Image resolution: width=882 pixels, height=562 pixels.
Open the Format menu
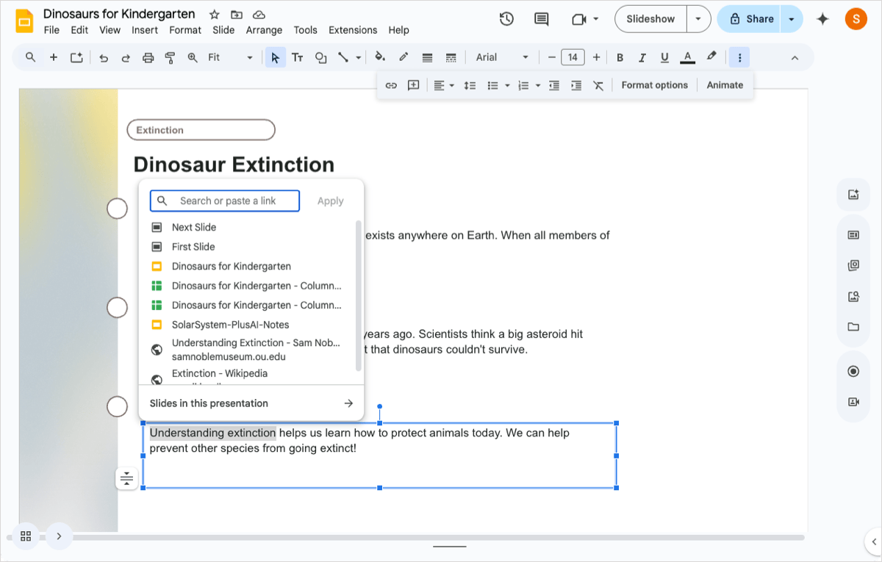(x=185, y=30)
